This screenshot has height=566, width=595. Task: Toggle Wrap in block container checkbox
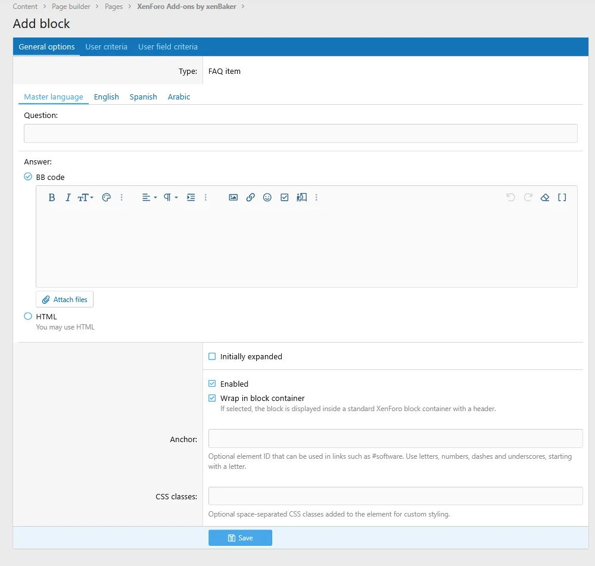coord(212,398)
